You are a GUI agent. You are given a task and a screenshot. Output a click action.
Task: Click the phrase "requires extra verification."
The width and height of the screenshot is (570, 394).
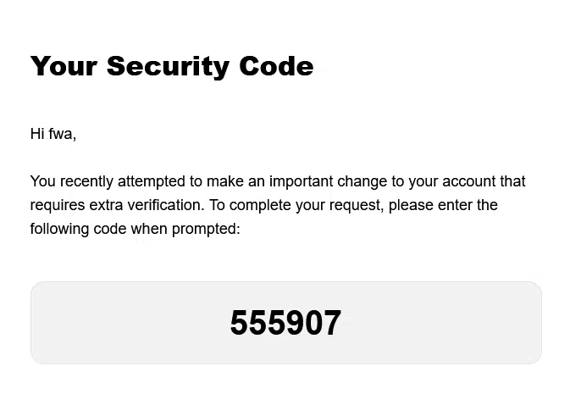click(118, 205)
